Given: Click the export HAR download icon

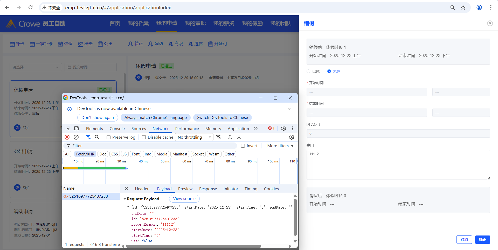Looking at the screenshot, I should point(239,137).
